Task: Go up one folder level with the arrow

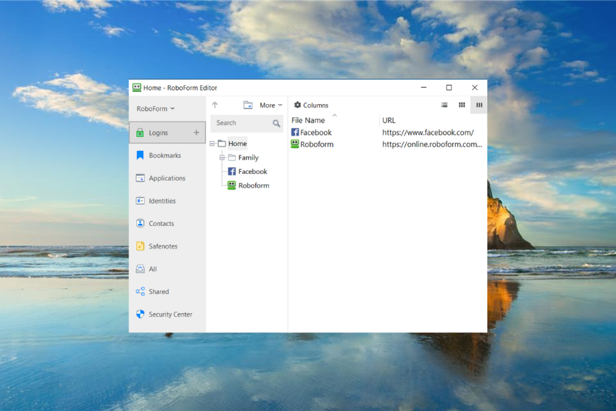Action: coord(215,105)
